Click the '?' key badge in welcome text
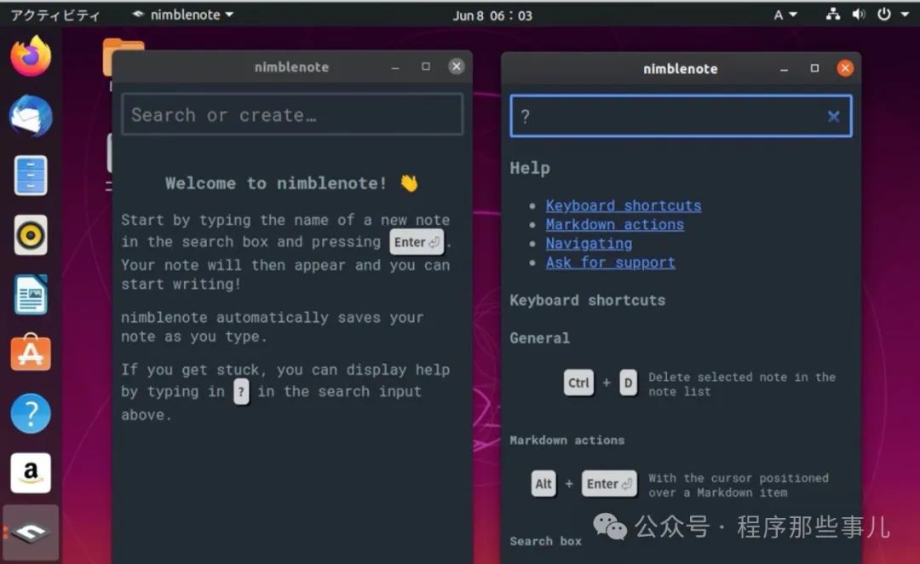This screenshot has width=920, height=564. tap(241, 391)
